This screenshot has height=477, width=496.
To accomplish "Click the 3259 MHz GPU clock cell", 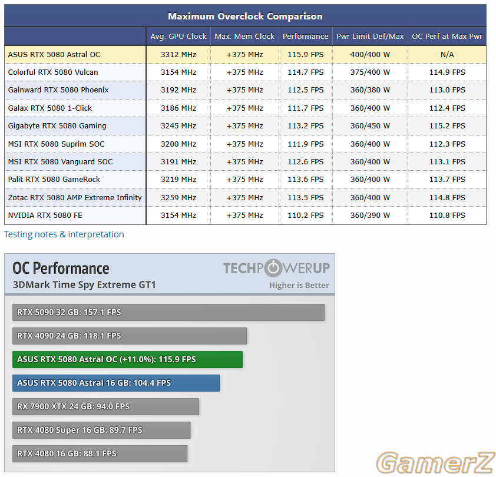I will click(178, 198).
